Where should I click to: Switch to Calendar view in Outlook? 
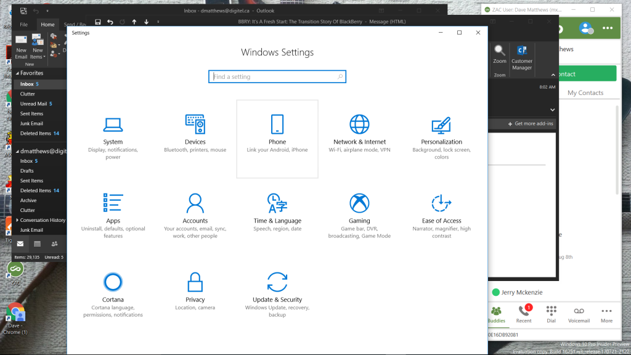38,243
